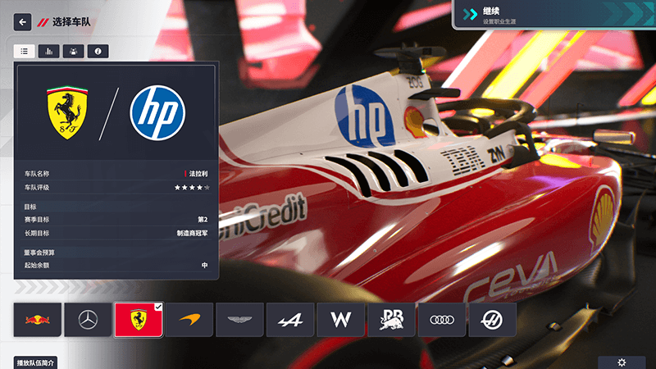Select the McLaren team
Image resolution: width=656 pixels, height=369 pixels.
[189, 320]
